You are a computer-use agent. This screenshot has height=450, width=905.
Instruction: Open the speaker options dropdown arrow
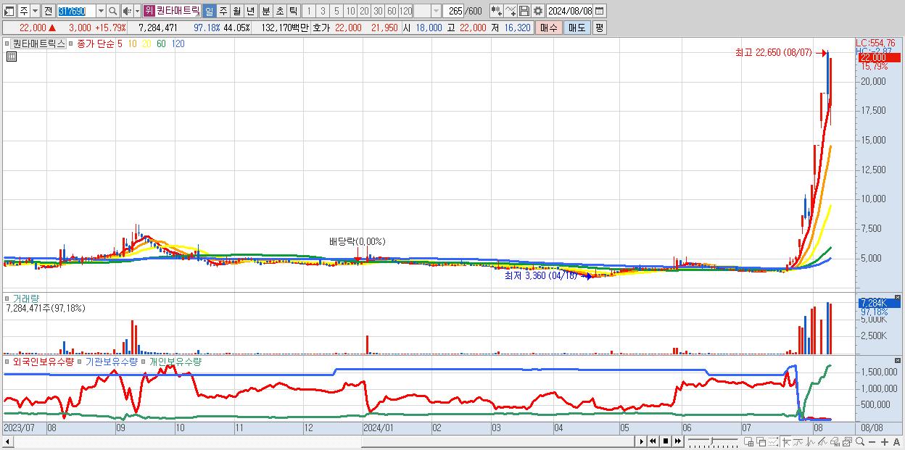(137, 11)
